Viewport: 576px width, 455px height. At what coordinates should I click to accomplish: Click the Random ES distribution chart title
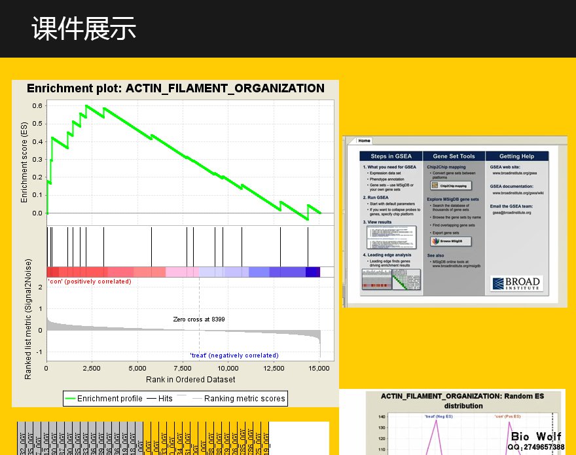[463, 401]
